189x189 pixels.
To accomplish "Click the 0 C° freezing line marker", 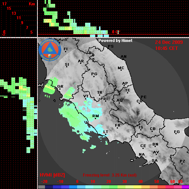I will tap(116, 32).
